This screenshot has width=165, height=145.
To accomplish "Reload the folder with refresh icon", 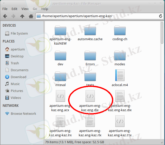I will (x=160, y=16).
